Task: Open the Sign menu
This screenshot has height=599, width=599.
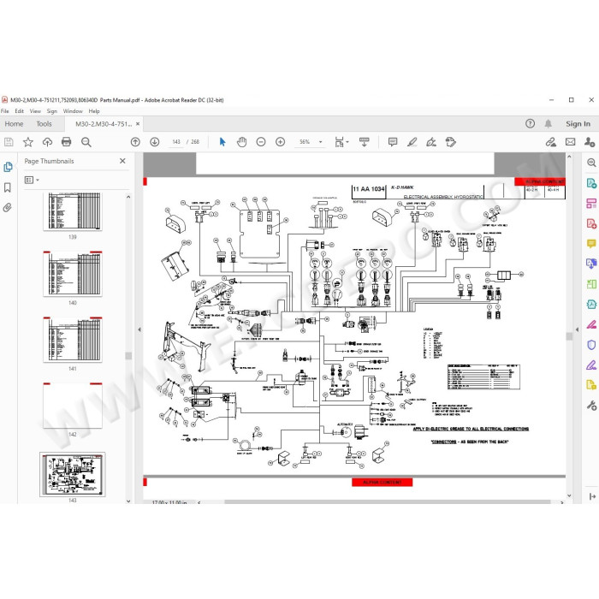Action: [52, 111]
